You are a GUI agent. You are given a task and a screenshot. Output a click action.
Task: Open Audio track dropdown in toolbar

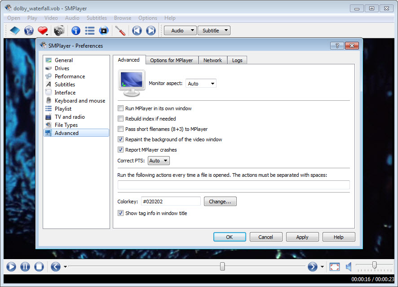pyautogui.click(x=180, y=31)
